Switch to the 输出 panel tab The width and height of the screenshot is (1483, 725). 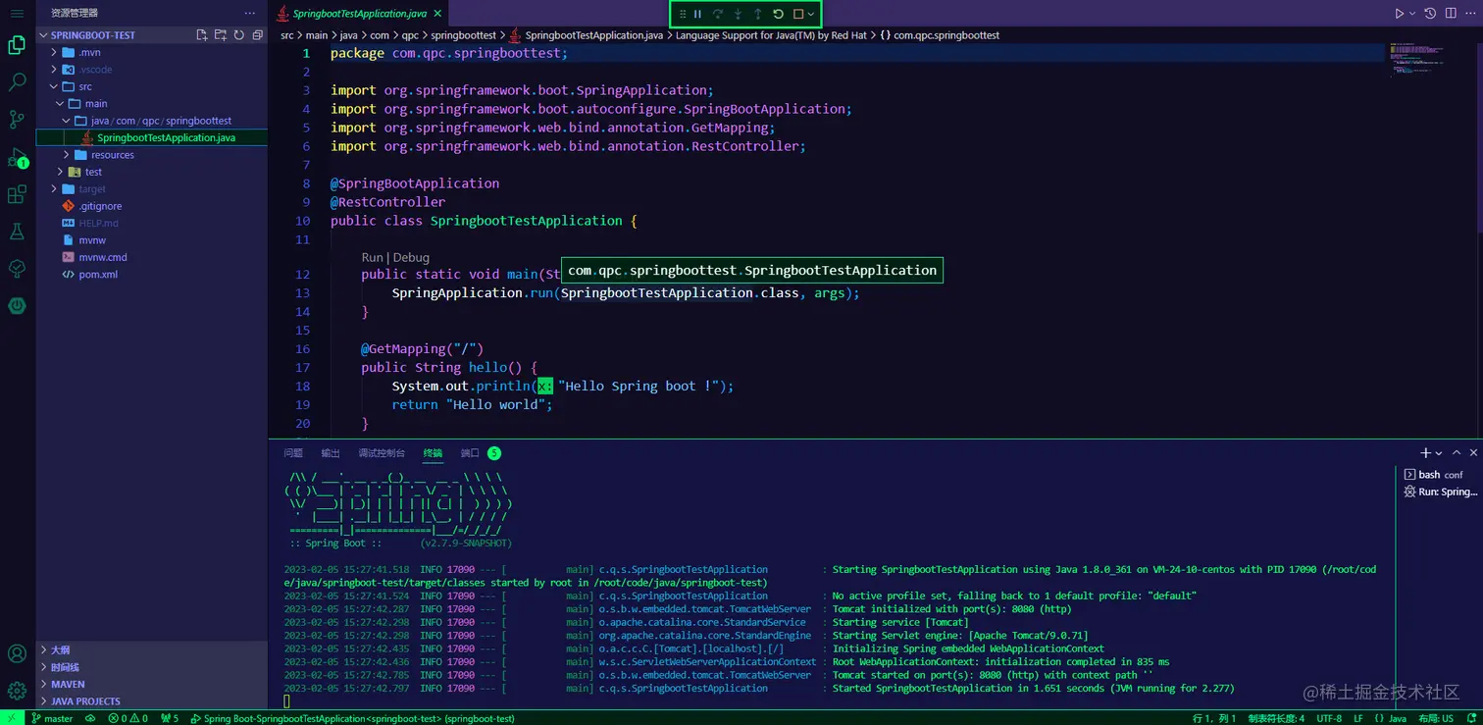pos(331,453)
